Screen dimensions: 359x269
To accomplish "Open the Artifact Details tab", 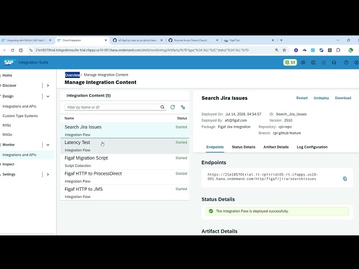I will 276,147.
